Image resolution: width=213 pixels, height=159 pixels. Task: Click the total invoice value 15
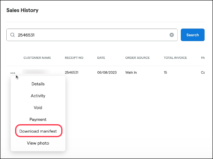165,73
